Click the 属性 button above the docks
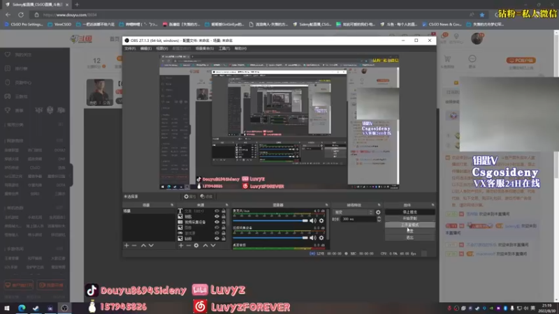The width and height of the screenshot is (559, 314). point(190,197)
